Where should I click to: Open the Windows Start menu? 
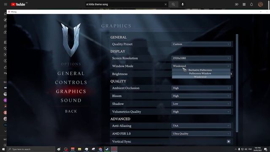(x=3, y=149)
